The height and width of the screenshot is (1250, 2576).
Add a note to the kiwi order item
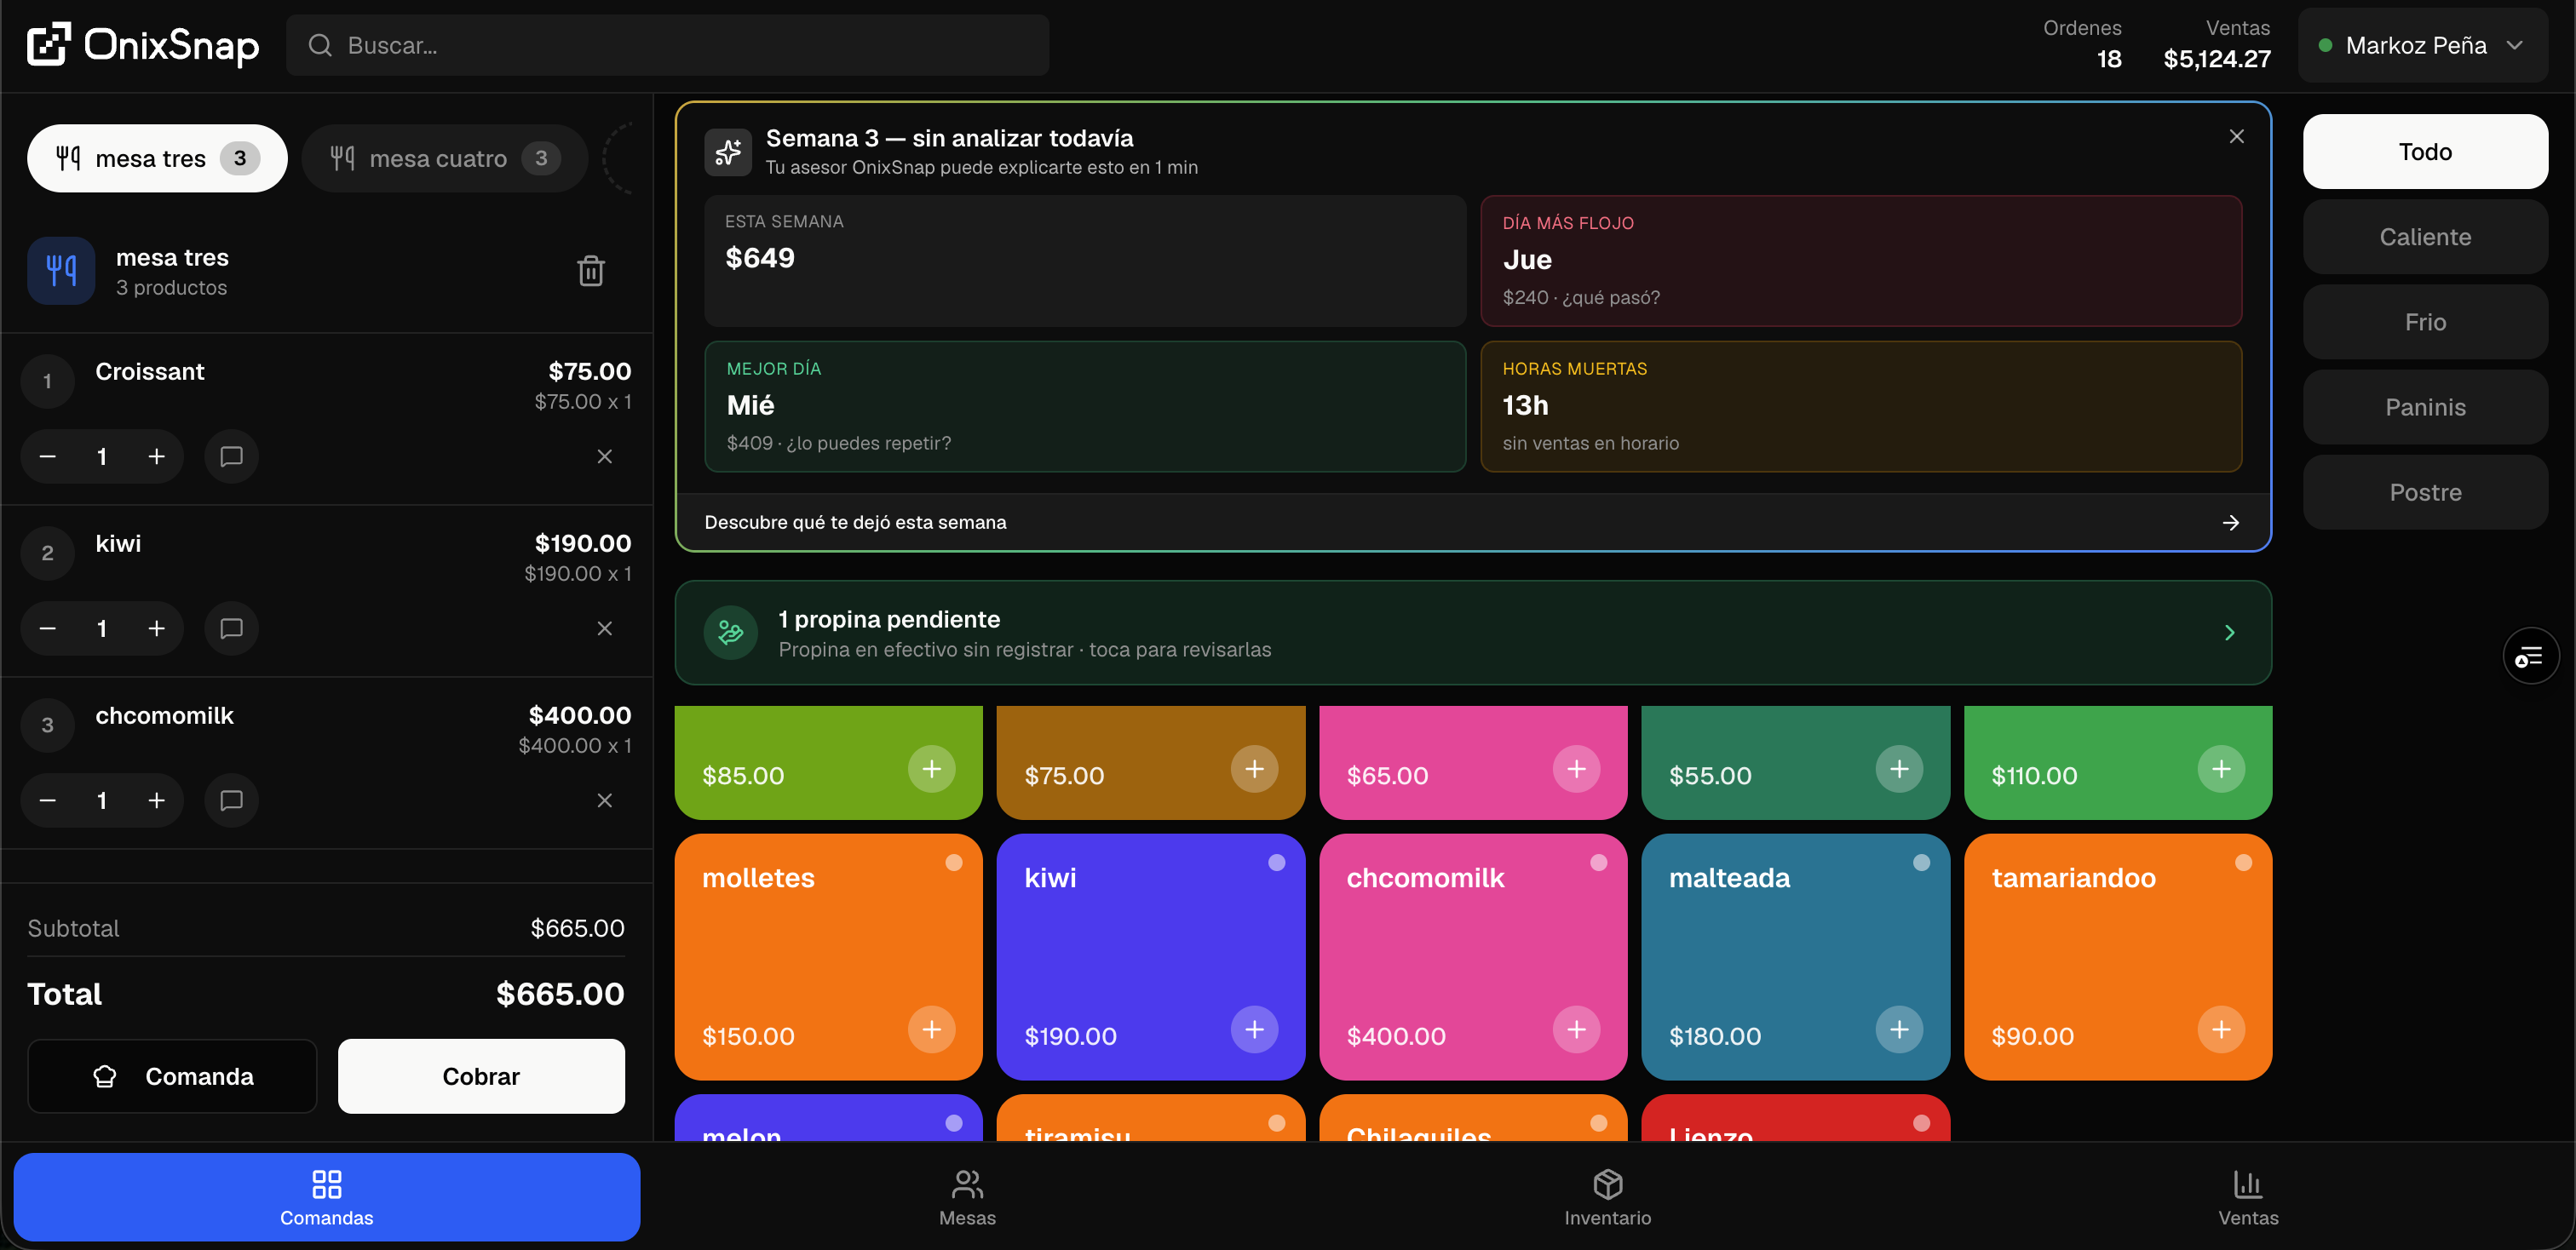click(x=231, y=628)
